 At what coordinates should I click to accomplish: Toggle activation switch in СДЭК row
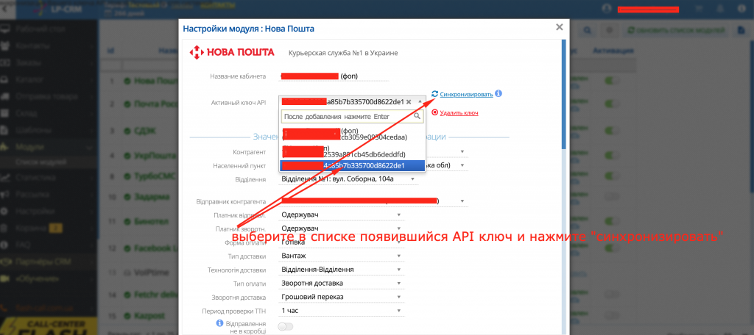point(613,131)
